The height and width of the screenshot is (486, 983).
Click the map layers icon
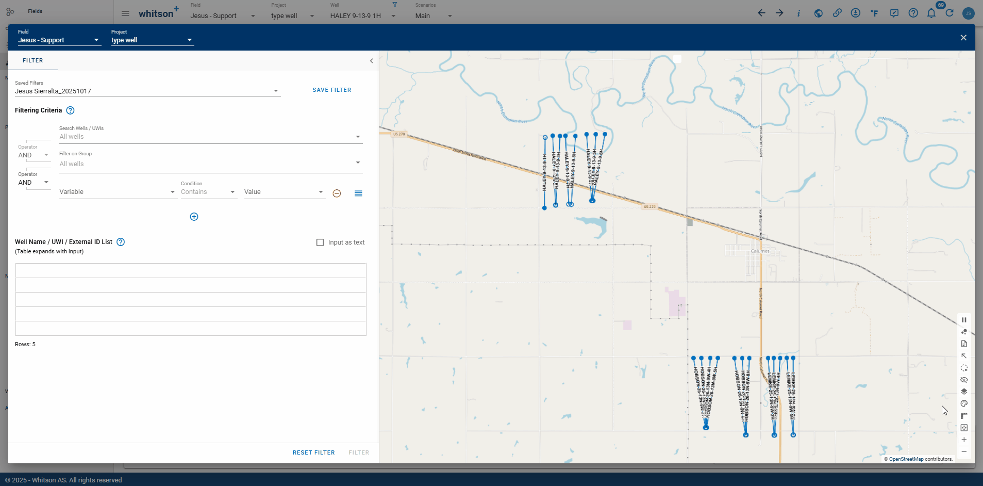[964, 392]
